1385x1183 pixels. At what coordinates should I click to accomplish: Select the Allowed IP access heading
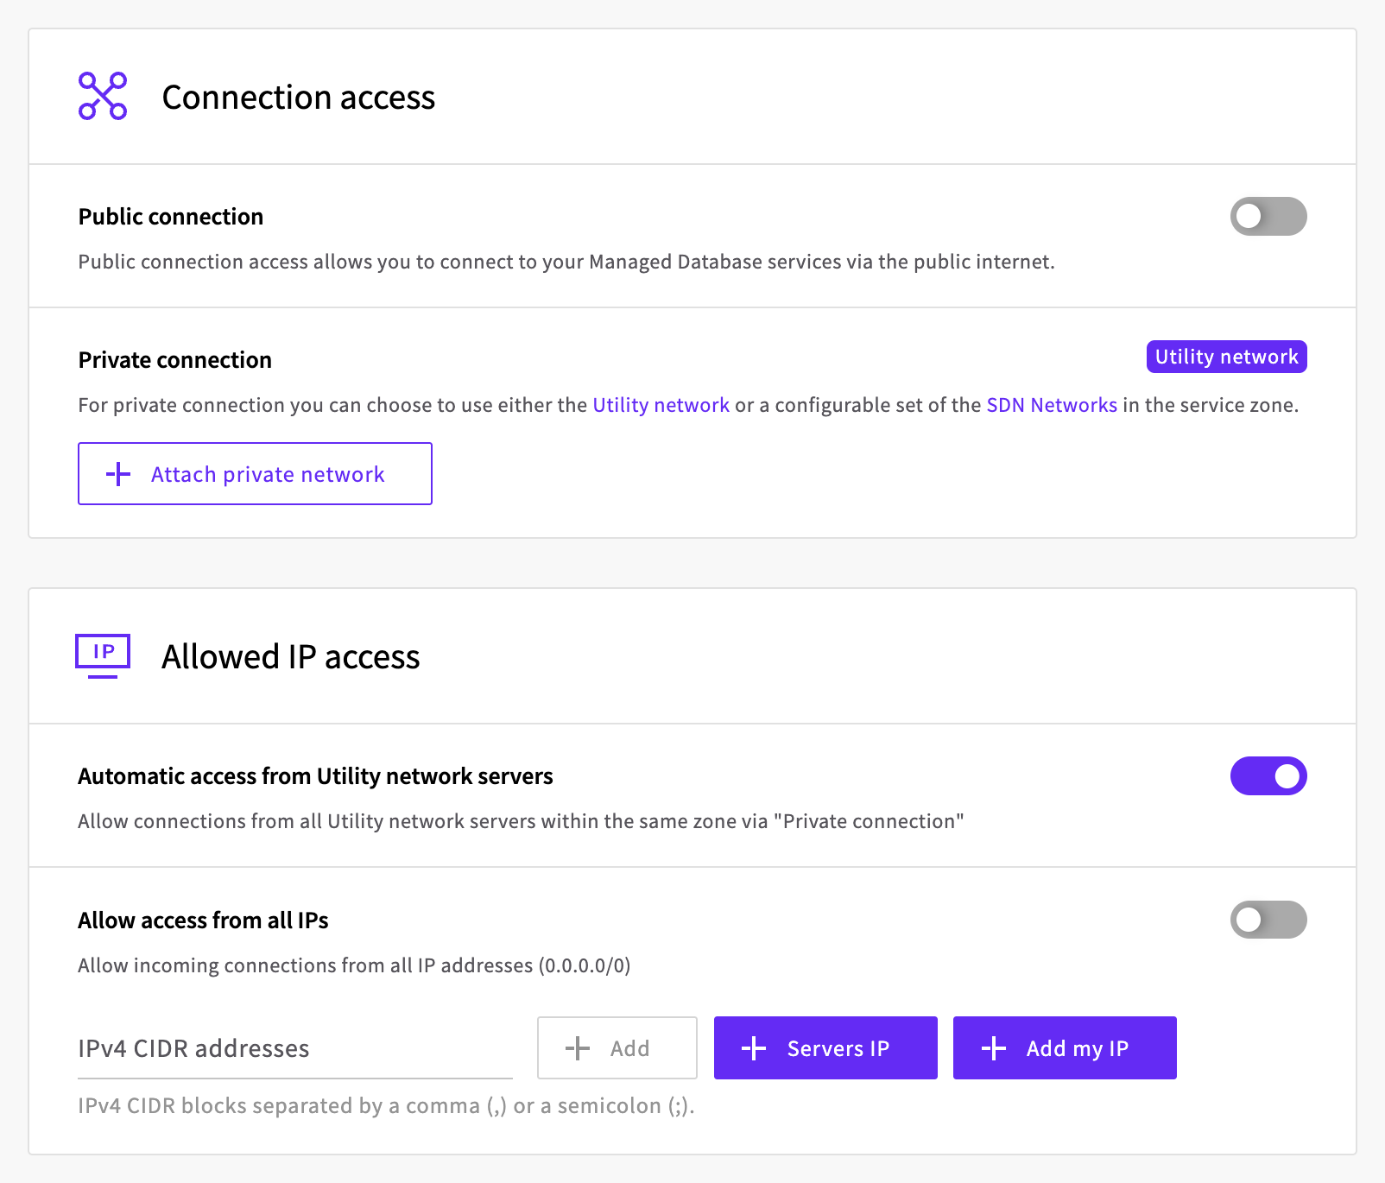tap(291, 657)
